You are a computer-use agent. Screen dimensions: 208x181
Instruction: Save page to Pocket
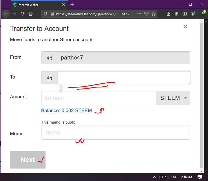click(x=146, y=14)
